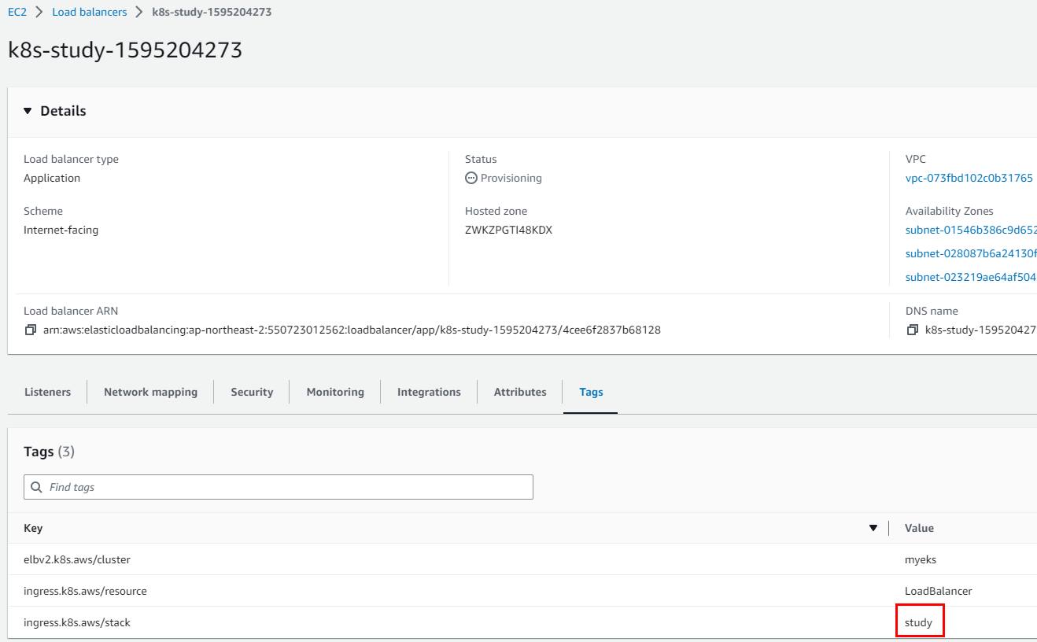Image resolution: width=1037 pixels, height=642 pixels.
Task: Click the LoadBalancer tag value
Action: [x=939, y=591]
